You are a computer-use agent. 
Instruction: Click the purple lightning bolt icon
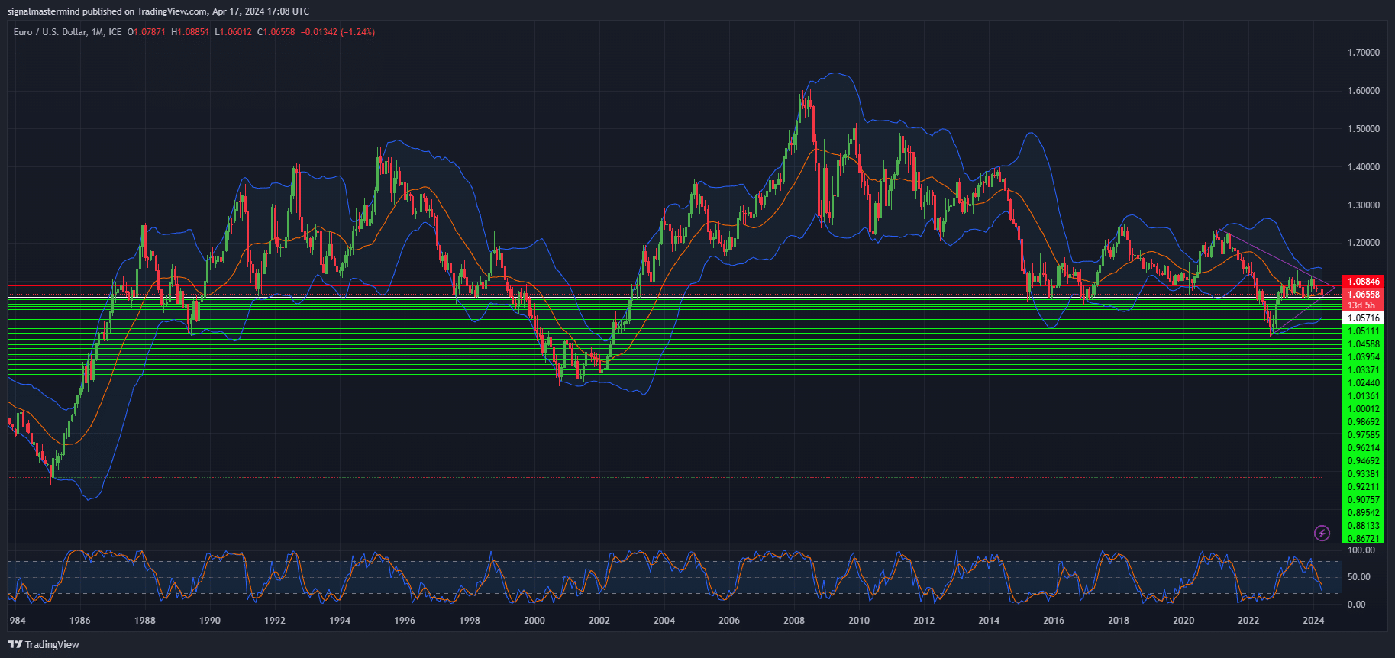tap(1322, 533)
